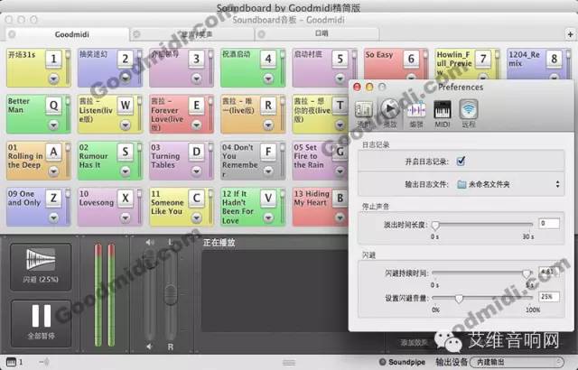
Task: Open the output log folder dropdown
Action: pos(508,184)
